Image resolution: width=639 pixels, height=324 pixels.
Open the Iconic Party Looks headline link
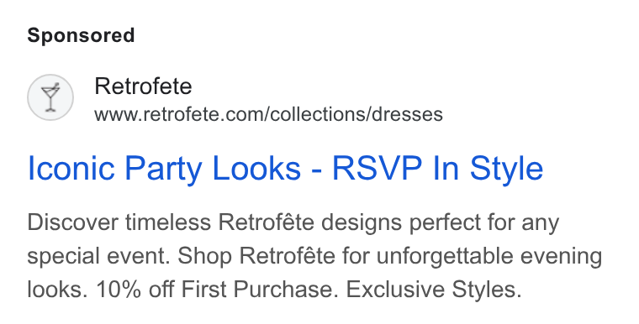[x=285, y=168]
